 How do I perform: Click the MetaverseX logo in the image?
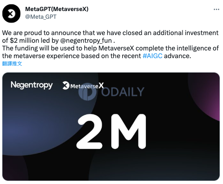click(x=83, y=86)
